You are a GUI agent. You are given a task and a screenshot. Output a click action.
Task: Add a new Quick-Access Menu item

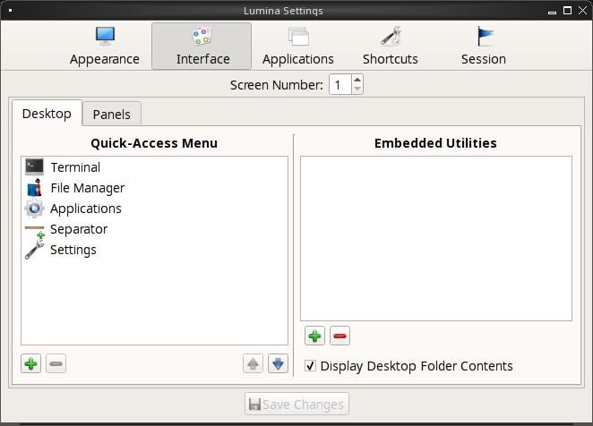click(x=31, y=363)
